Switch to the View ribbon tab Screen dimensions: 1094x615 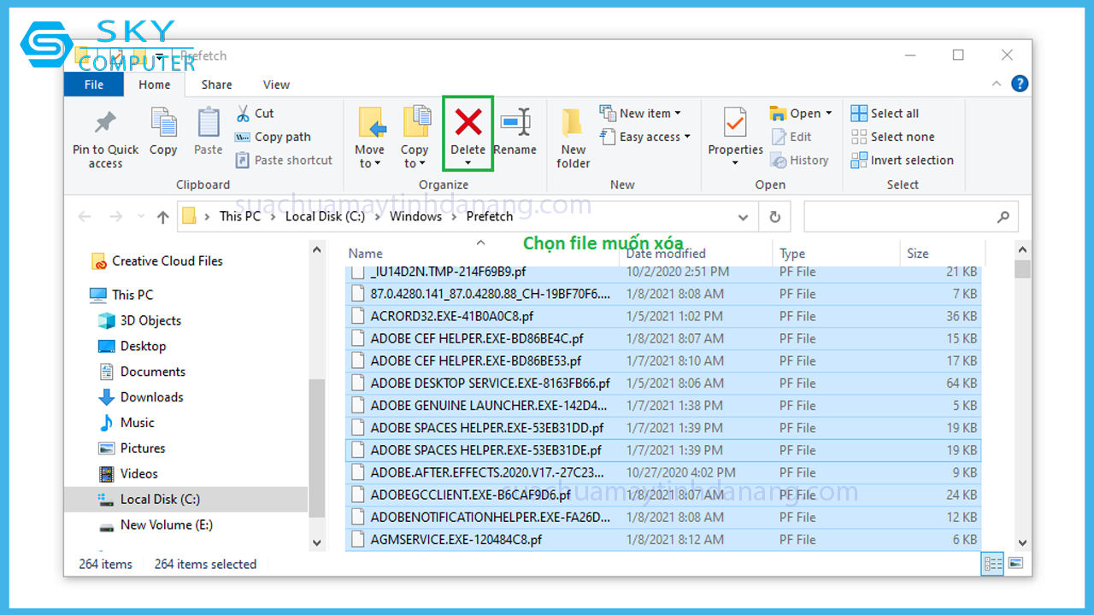click(x=276, y=85)
